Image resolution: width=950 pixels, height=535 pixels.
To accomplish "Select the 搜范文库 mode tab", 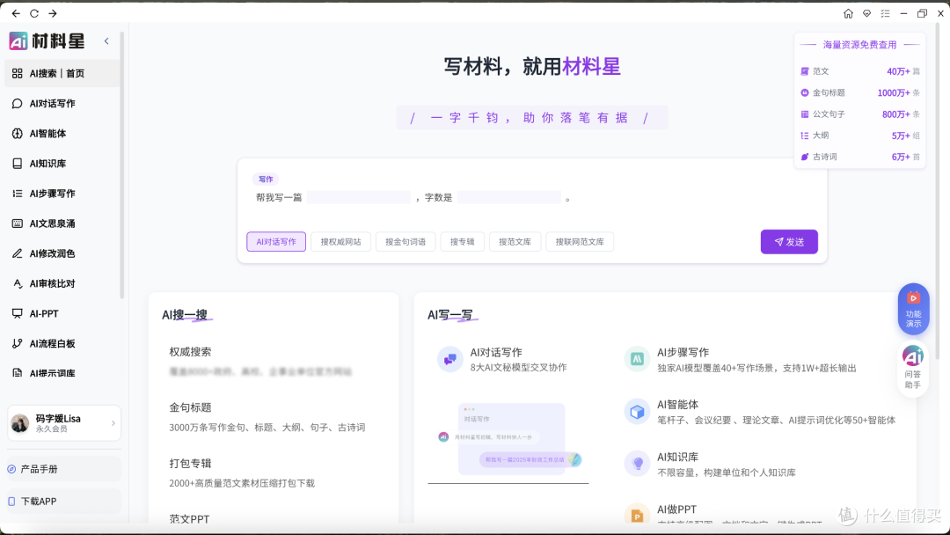I will [x=515, y=242].
